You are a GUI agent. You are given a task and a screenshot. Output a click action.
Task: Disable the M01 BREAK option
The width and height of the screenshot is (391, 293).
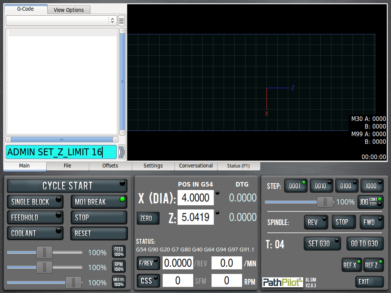pos(99,202)
